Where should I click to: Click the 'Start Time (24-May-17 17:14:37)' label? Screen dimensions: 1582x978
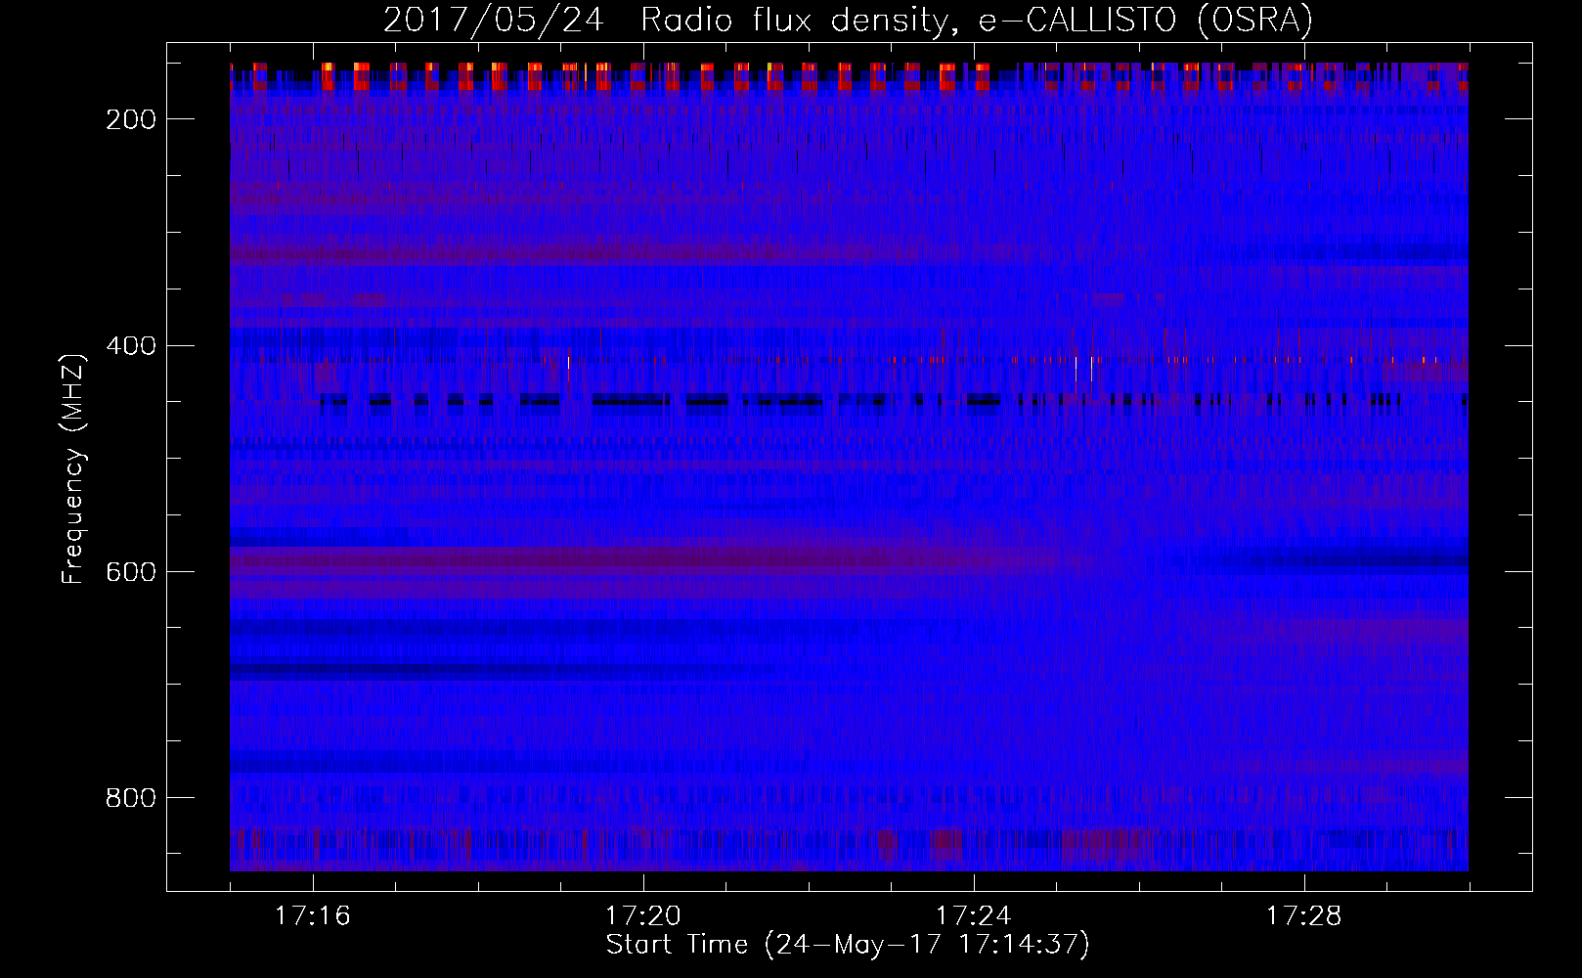tap(848, 945)
